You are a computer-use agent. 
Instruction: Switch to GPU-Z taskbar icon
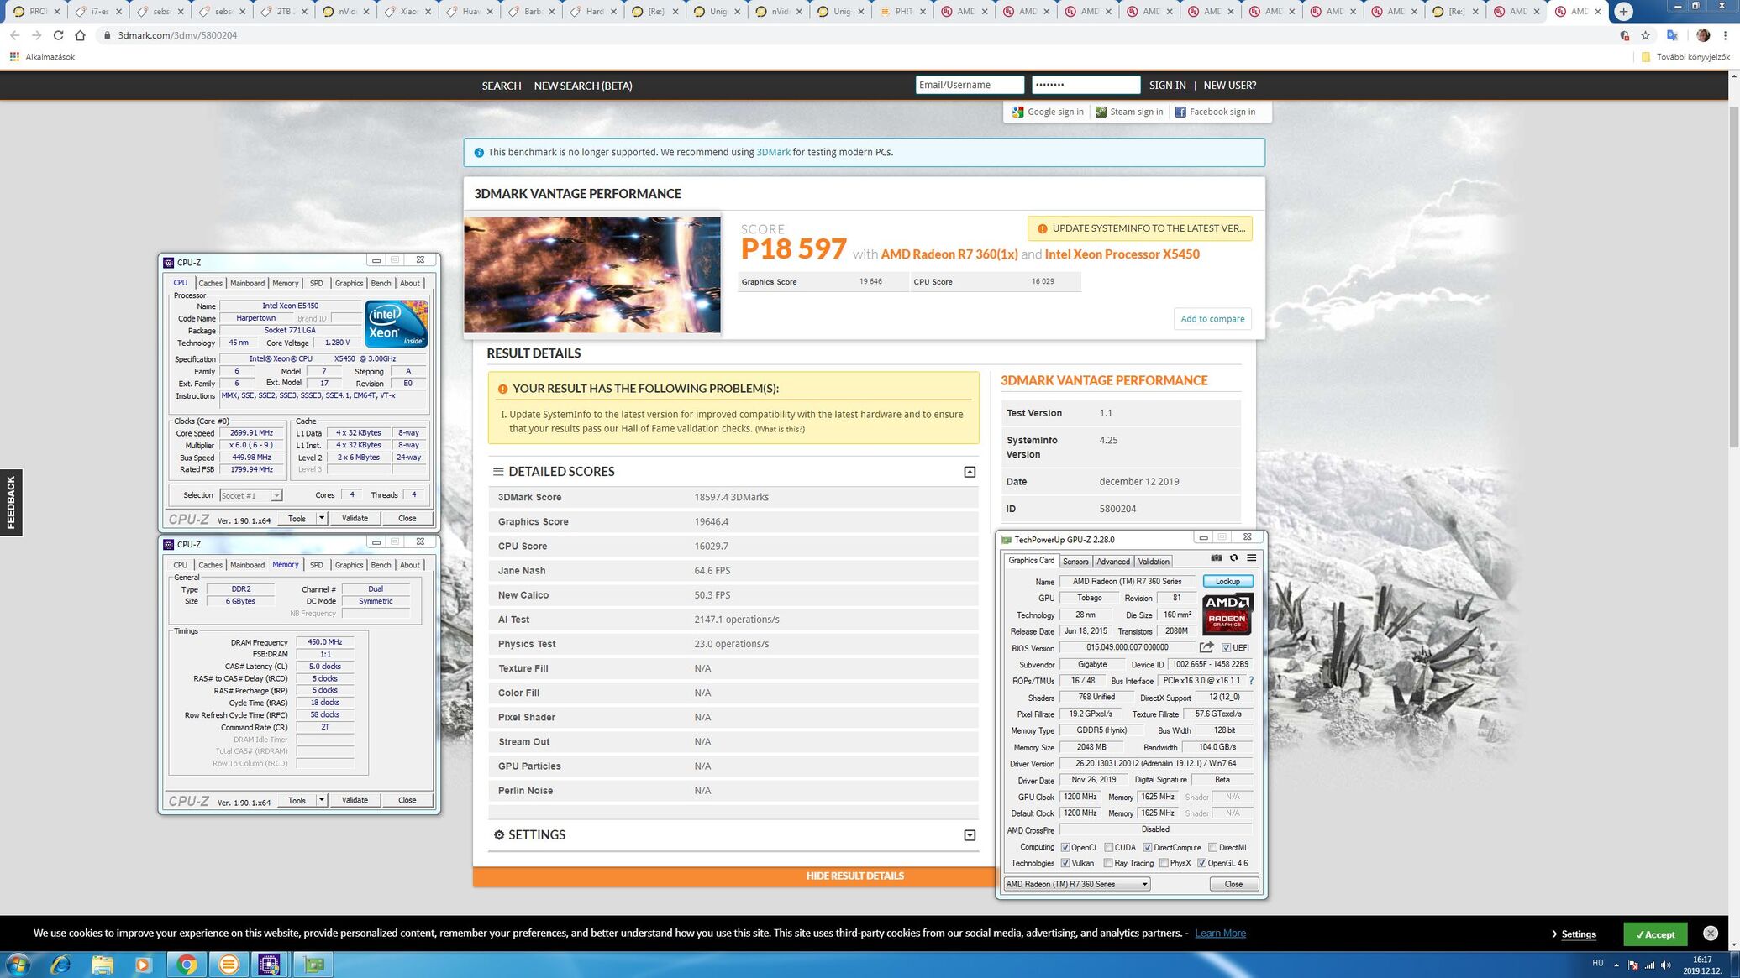pyautogui.click(x=314, y=964)
